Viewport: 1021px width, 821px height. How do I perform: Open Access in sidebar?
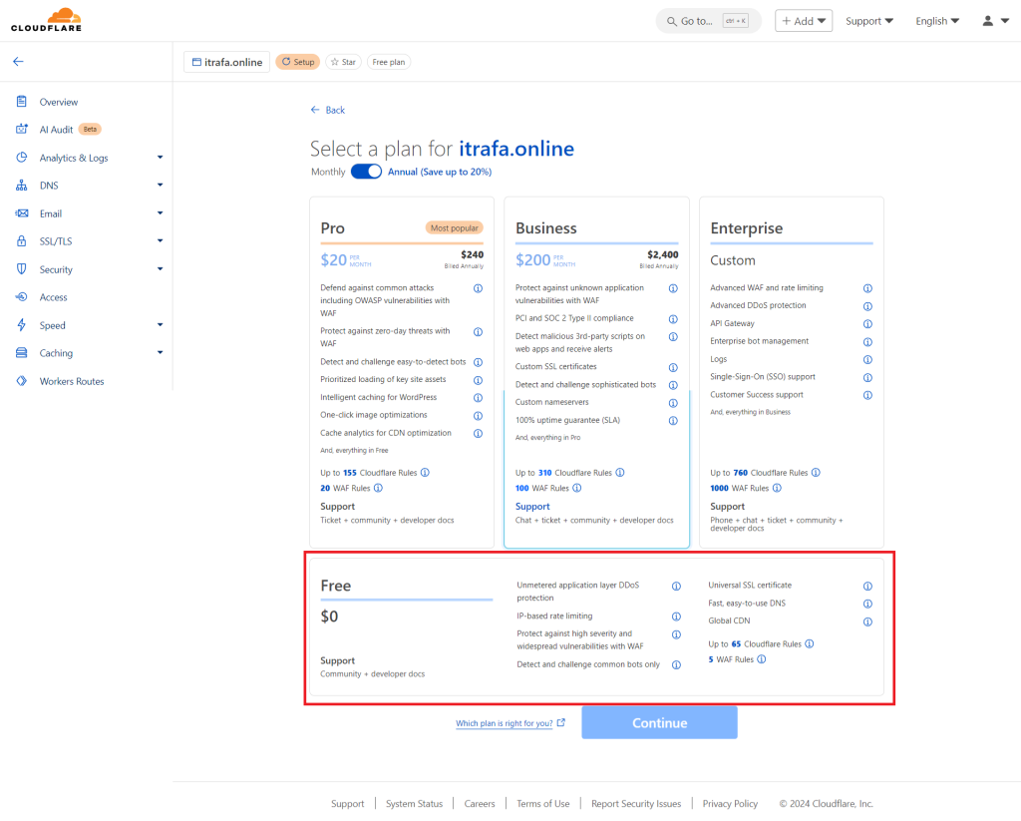pos(54,297)
